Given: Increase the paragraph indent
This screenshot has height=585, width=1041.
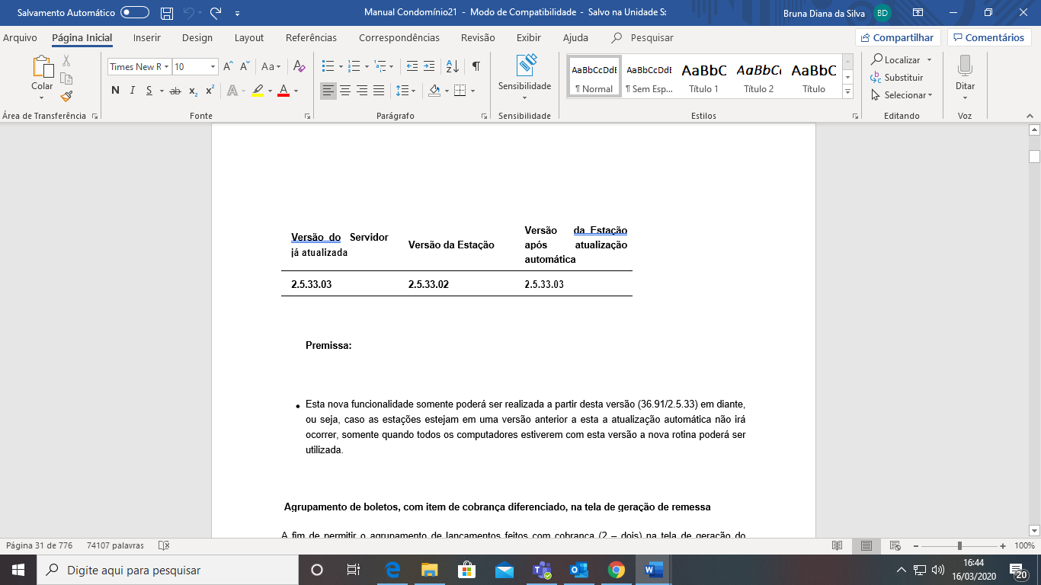Looking at the screenshot, I should coord(429,67).
